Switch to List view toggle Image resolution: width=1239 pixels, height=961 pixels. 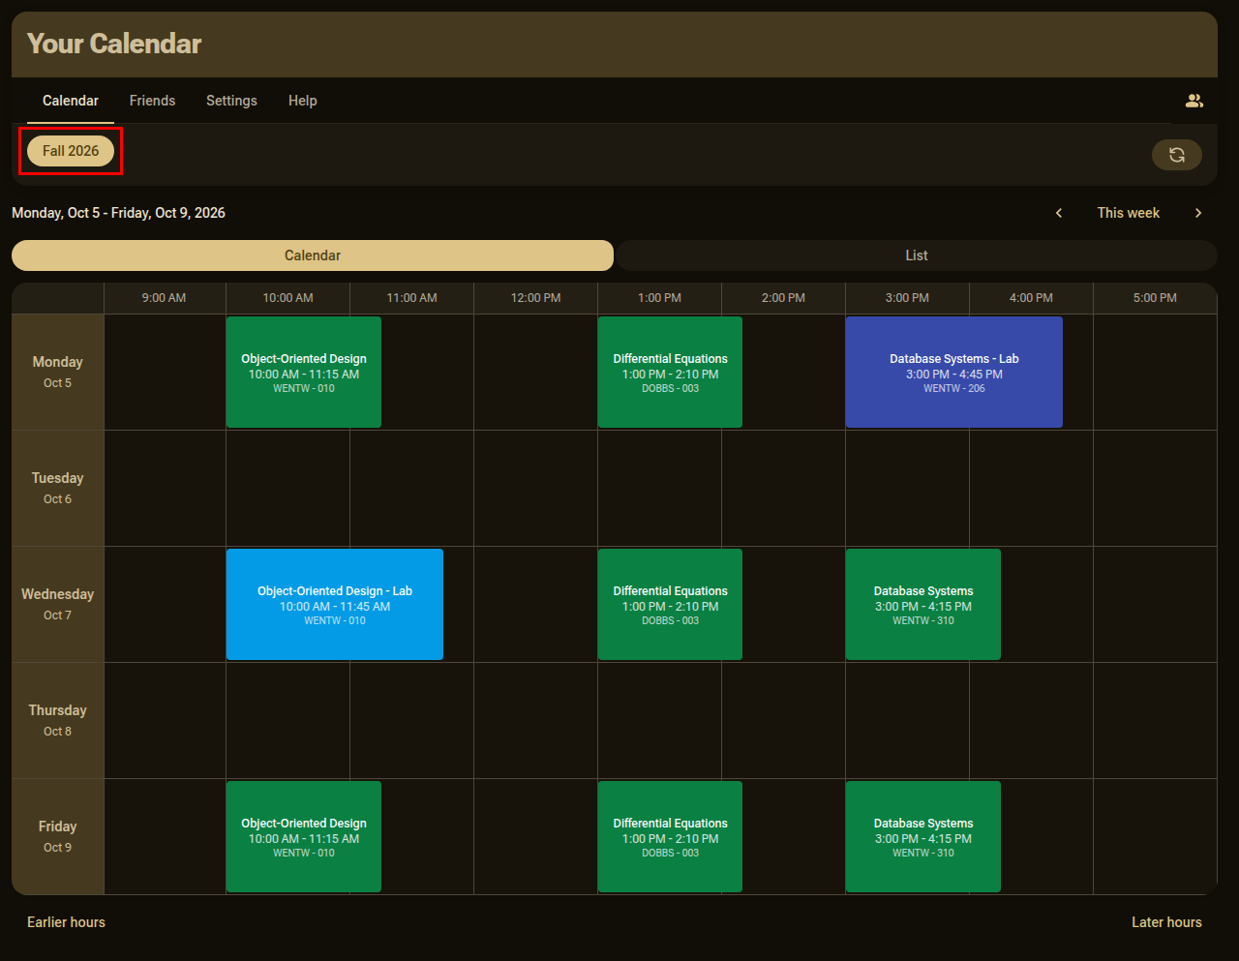coord(917,255)
